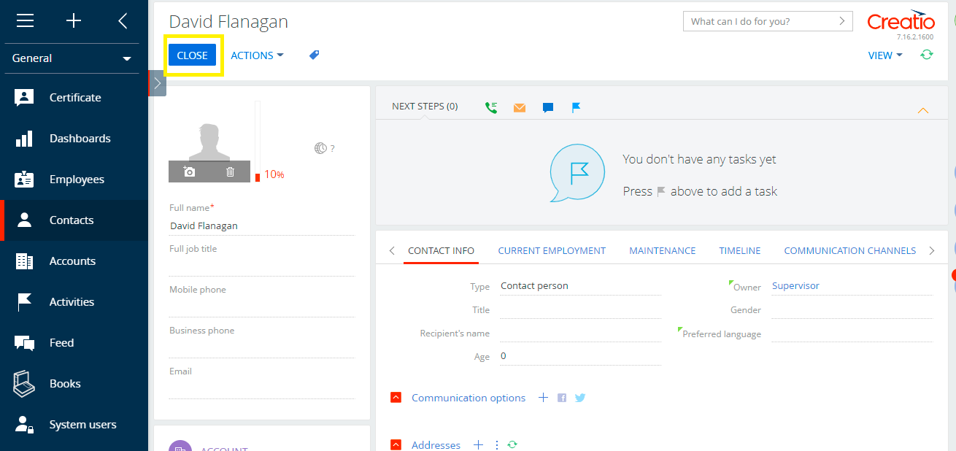This screenshot has height=451, width=956.
Task: Collapse the left sidebar arrow
Action: (x=123, y=21)
